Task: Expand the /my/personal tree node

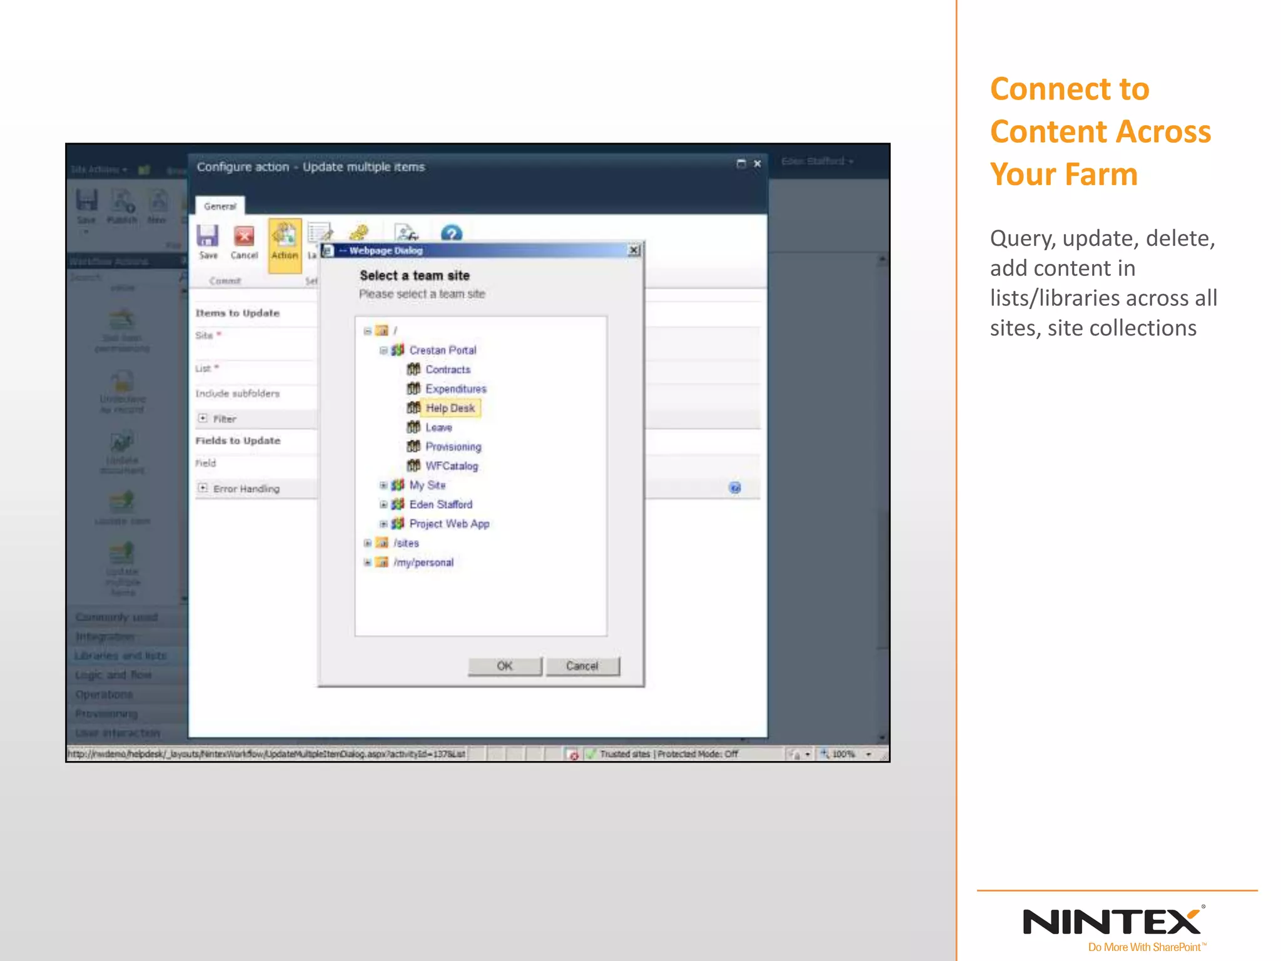Action: click(x=368, y=562)
